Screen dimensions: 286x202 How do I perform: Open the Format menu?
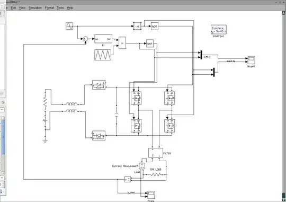click(49, 8)
